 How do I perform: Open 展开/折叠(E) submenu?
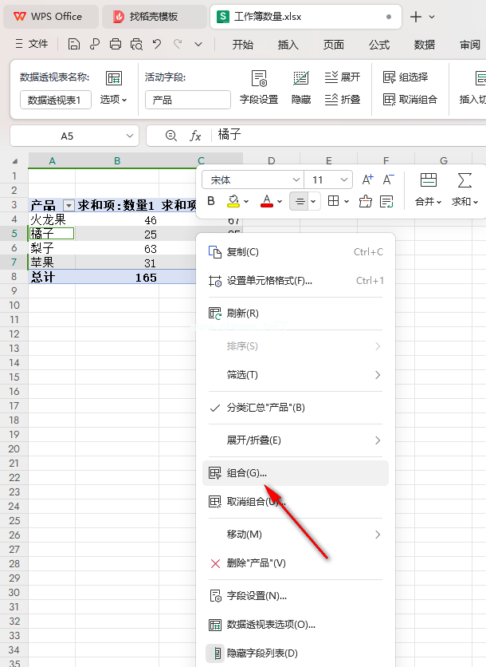point(296,440)
